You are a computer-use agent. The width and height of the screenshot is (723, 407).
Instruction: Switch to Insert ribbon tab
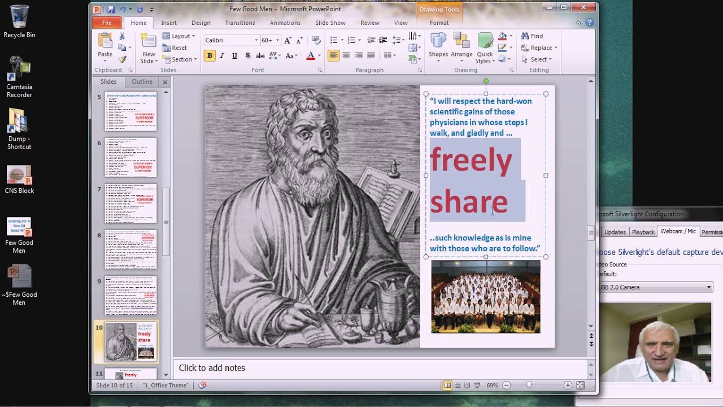(169, 23)
